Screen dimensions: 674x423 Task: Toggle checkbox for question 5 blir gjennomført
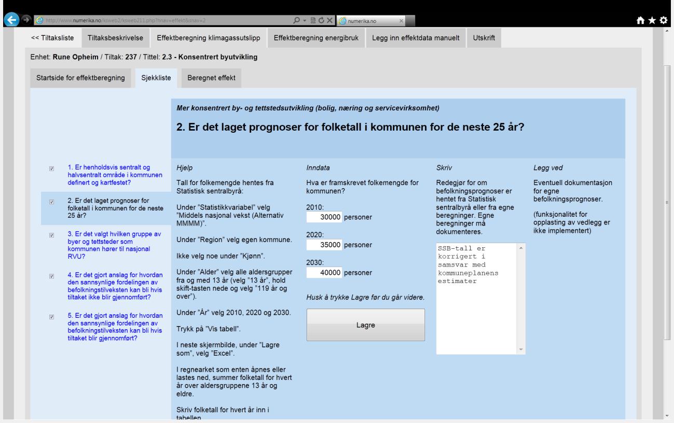(51, 317)
